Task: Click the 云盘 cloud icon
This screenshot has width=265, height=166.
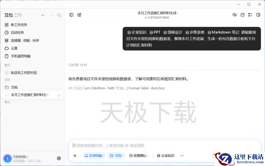Action: coord(6,48)
